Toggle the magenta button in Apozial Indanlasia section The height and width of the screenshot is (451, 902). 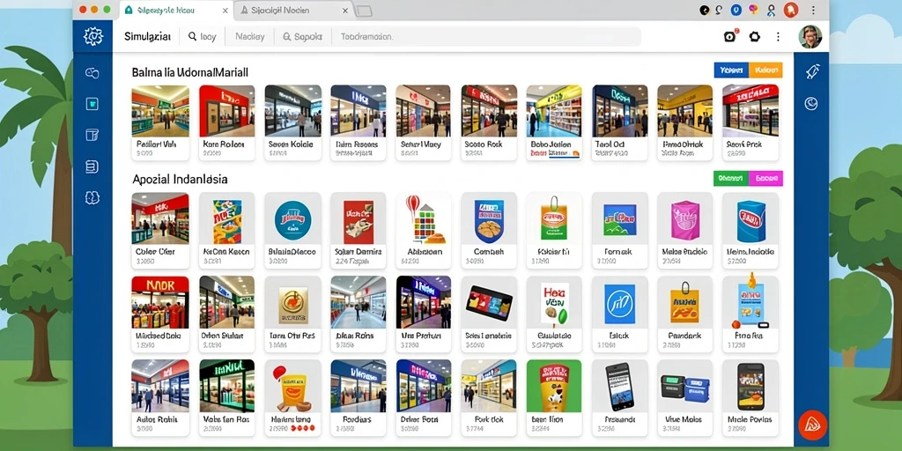tap(765, 178)
